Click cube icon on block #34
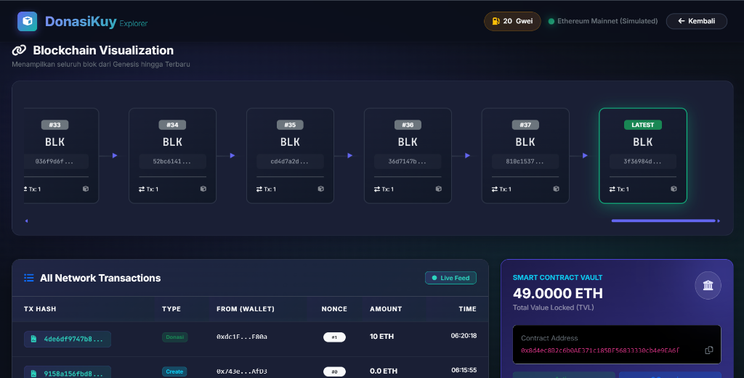Image resolution: width=744 pixels, height=378 pixels. (203, 189)
